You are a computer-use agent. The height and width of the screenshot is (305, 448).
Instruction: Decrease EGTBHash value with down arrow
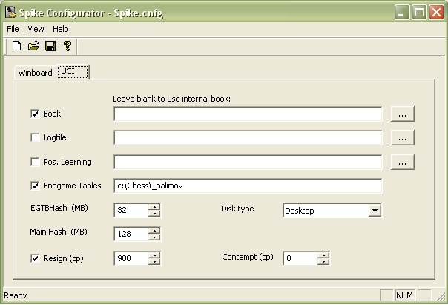154,214
